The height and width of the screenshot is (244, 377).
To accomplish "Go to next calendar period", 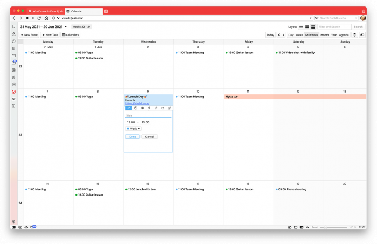I will pyautogui.click(x=283, y=35).
